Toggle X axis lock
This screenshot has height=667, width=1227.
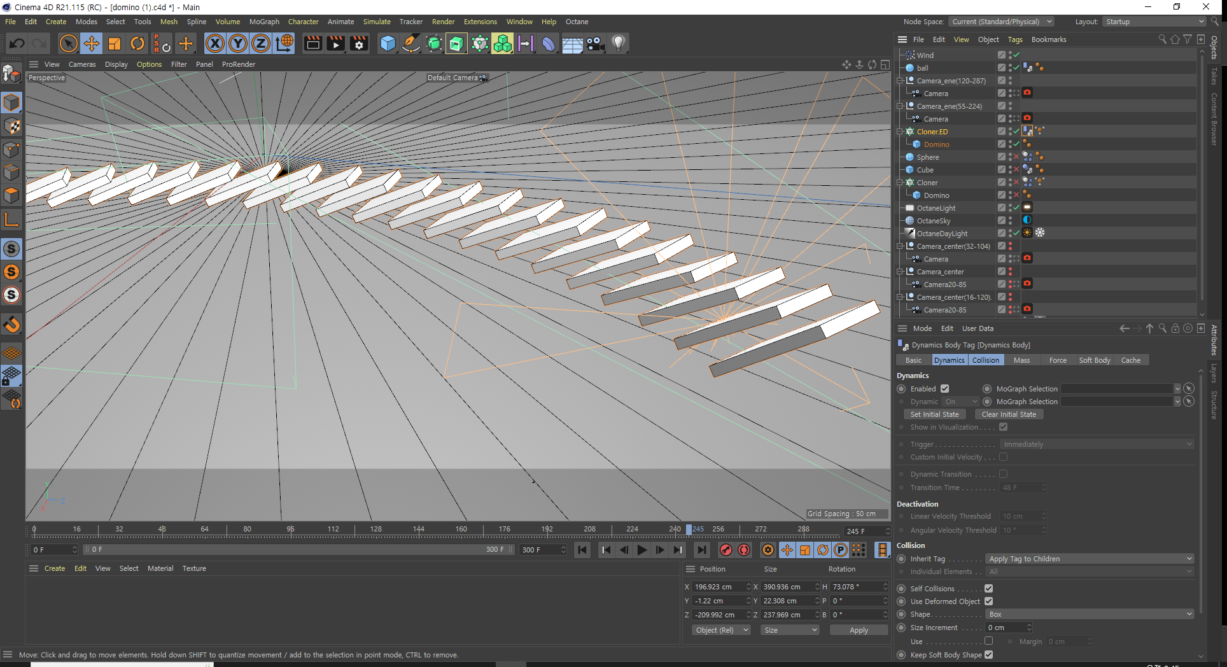pyautogui.click(x=215, y=43)
